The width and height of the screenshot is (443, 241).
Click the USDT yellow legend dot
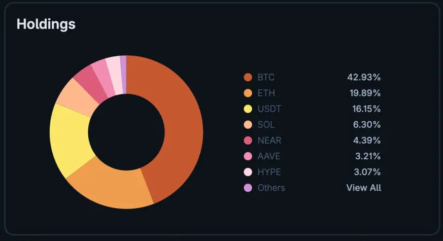tap(248, 109)
